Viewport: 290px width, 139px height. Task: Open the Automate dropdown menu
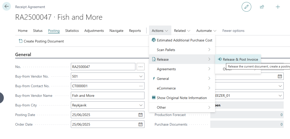pyautogui.click(x=206, y=31)
